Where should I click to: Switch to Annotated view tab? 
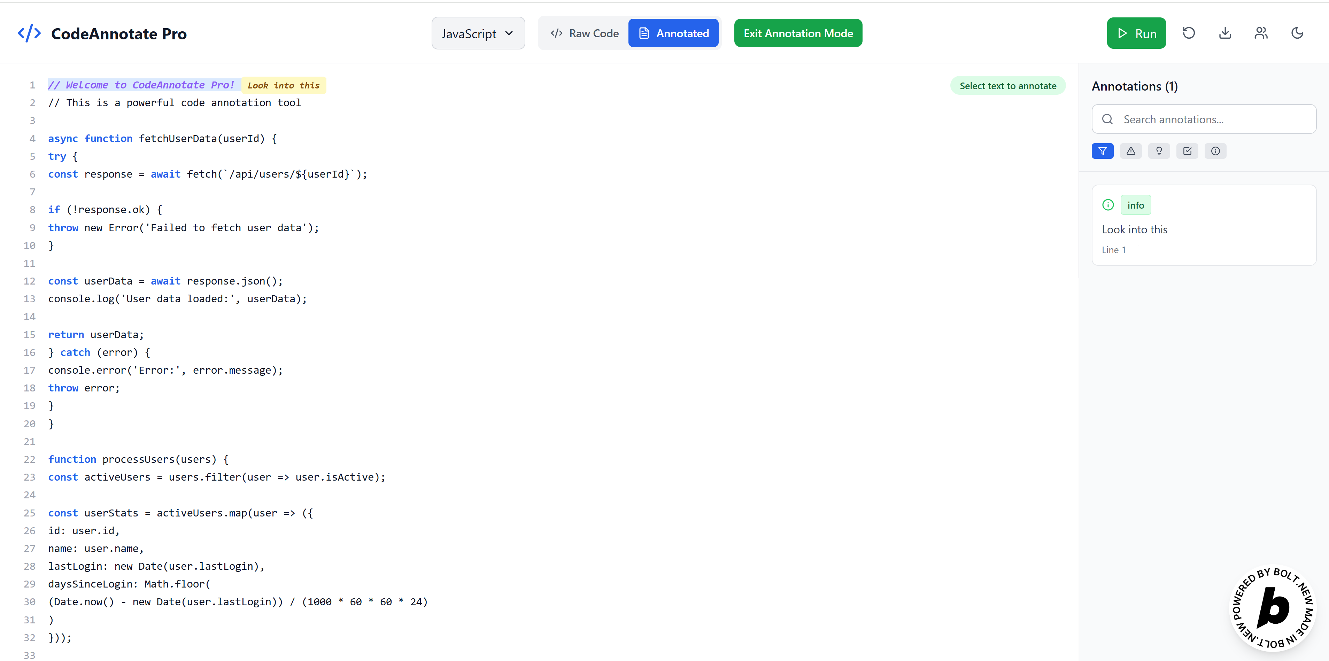point(673,33)
